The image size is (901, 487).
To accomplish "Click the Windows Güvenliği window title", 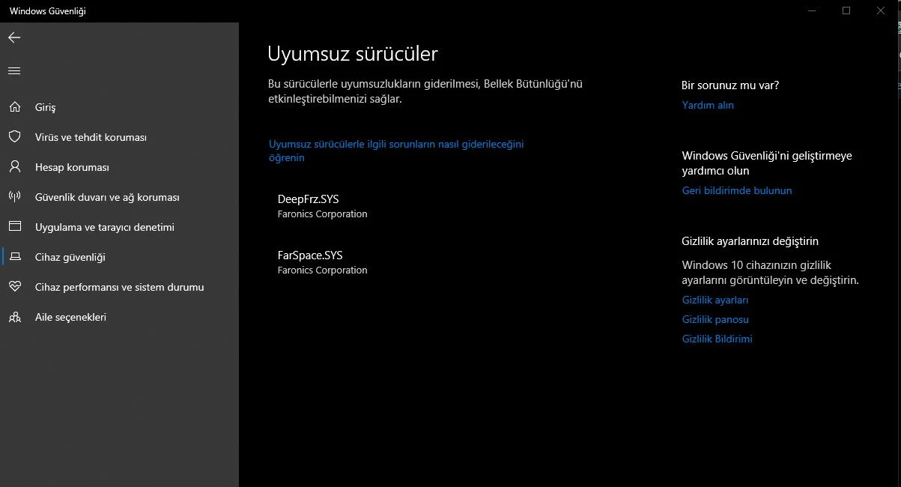I will coord(47,11).
